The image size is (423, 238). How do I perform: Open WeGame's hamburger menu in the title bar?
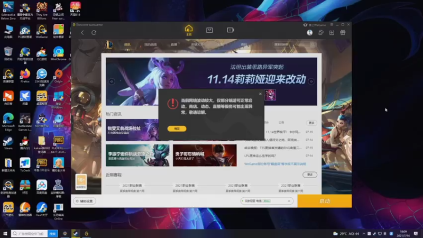click(332, 24)
